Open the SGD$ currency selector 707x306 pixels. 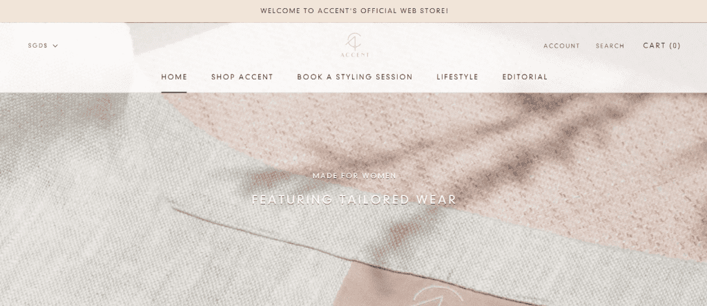(x=43, y=46)
